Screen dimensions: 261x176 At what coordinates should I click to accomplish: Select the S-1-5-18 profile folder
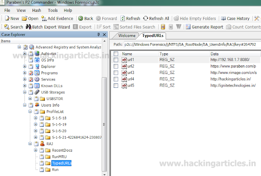[59, 118]
